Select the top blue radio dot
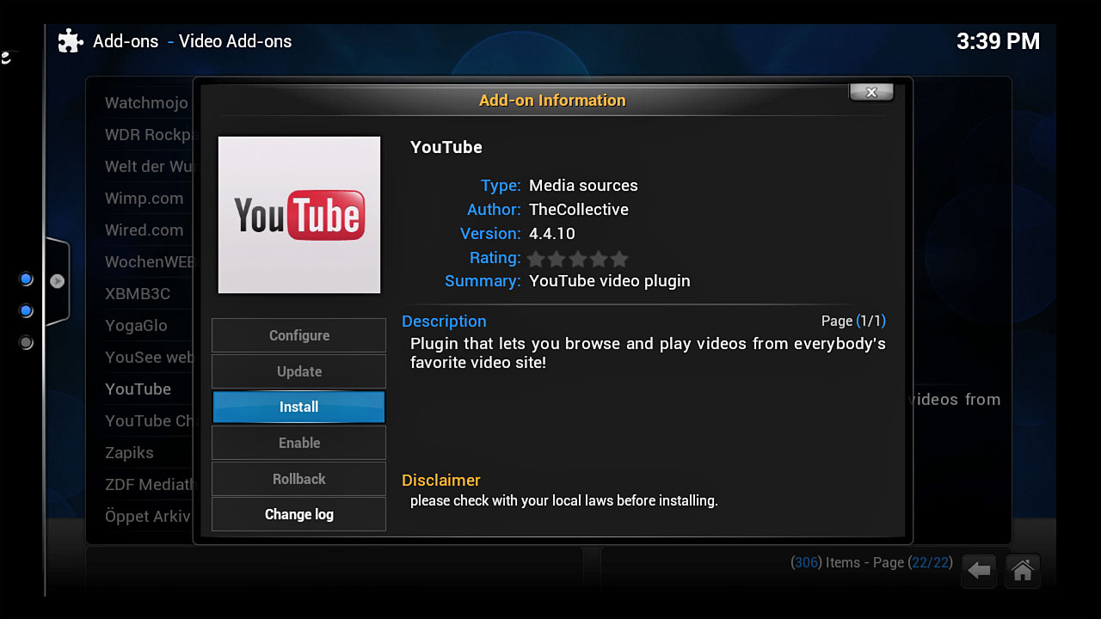Image resolution: width=1101 pixels, height=619 pixels. pos(26,279)
